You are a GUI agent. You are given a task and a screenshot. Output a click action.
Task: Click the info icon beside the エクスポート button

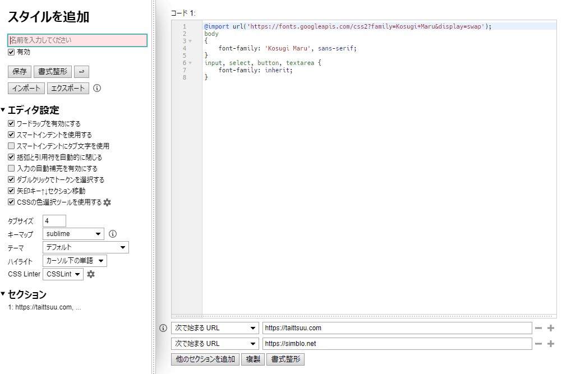(x=97, y=88)
